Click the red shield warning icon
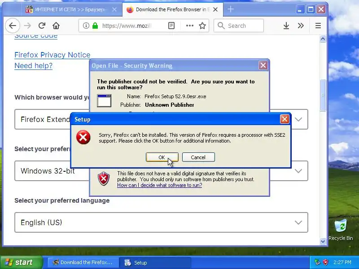Image resolution: width=359 pixels, height=269 pixels. pos(104,178)
